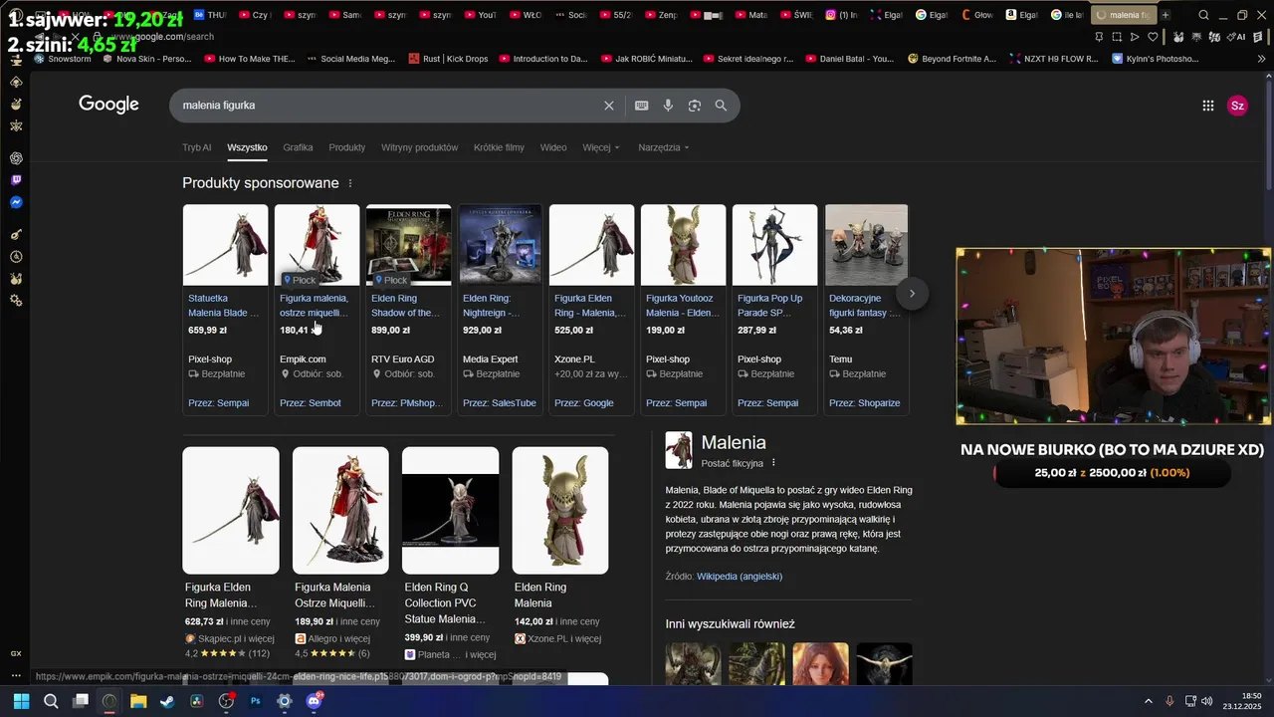Open the Wikipedia (angielski) source link

(x=740, y=577)
